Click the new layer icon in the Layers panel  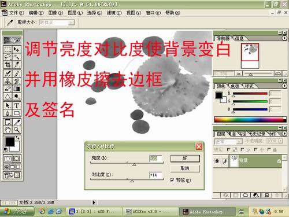tap(267, 195)
